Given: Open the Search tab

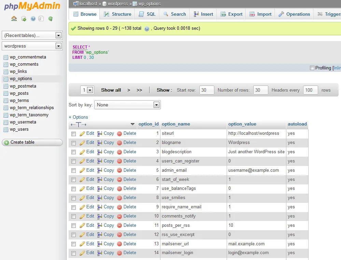Looking at the screenshot, I should (x=174, y=14).
